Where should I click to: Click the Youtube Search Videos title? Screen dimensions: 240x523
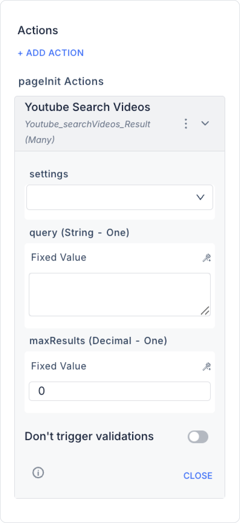coord(87,107)
